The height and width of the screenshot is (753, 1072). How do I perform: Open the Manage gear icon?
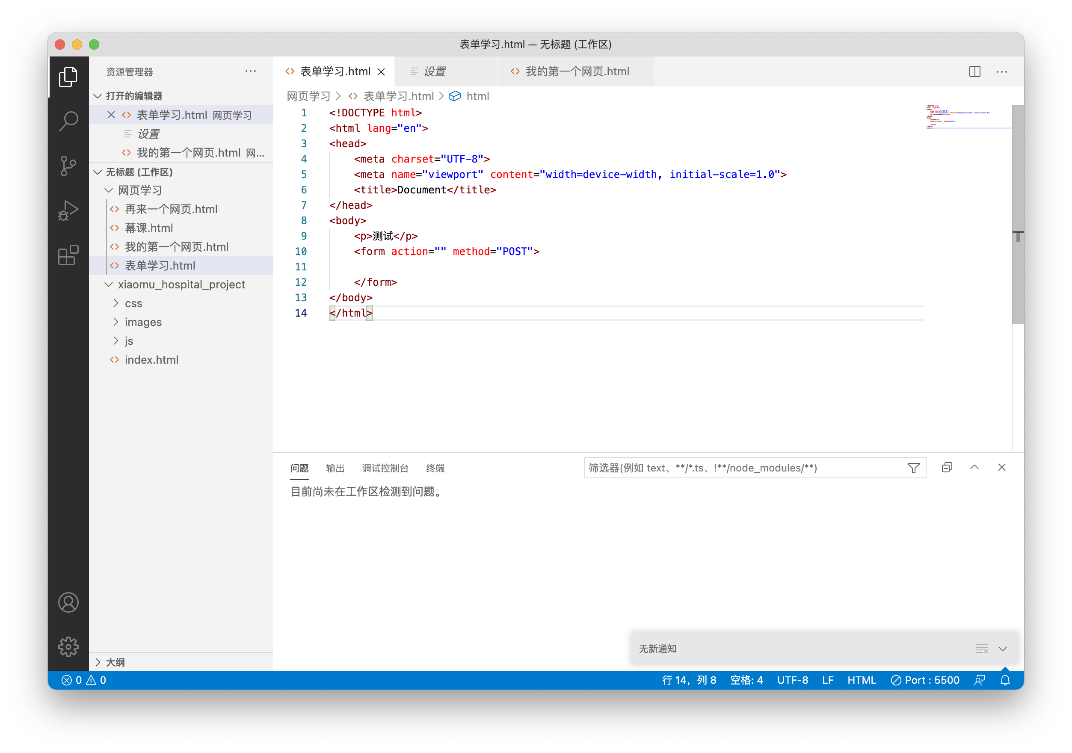68,646
